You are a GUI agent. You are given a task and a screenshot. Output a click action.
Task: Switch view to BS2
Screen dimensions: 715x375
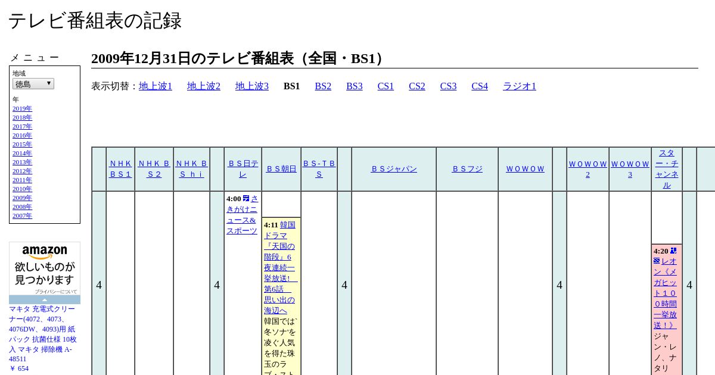pos(323,86)
